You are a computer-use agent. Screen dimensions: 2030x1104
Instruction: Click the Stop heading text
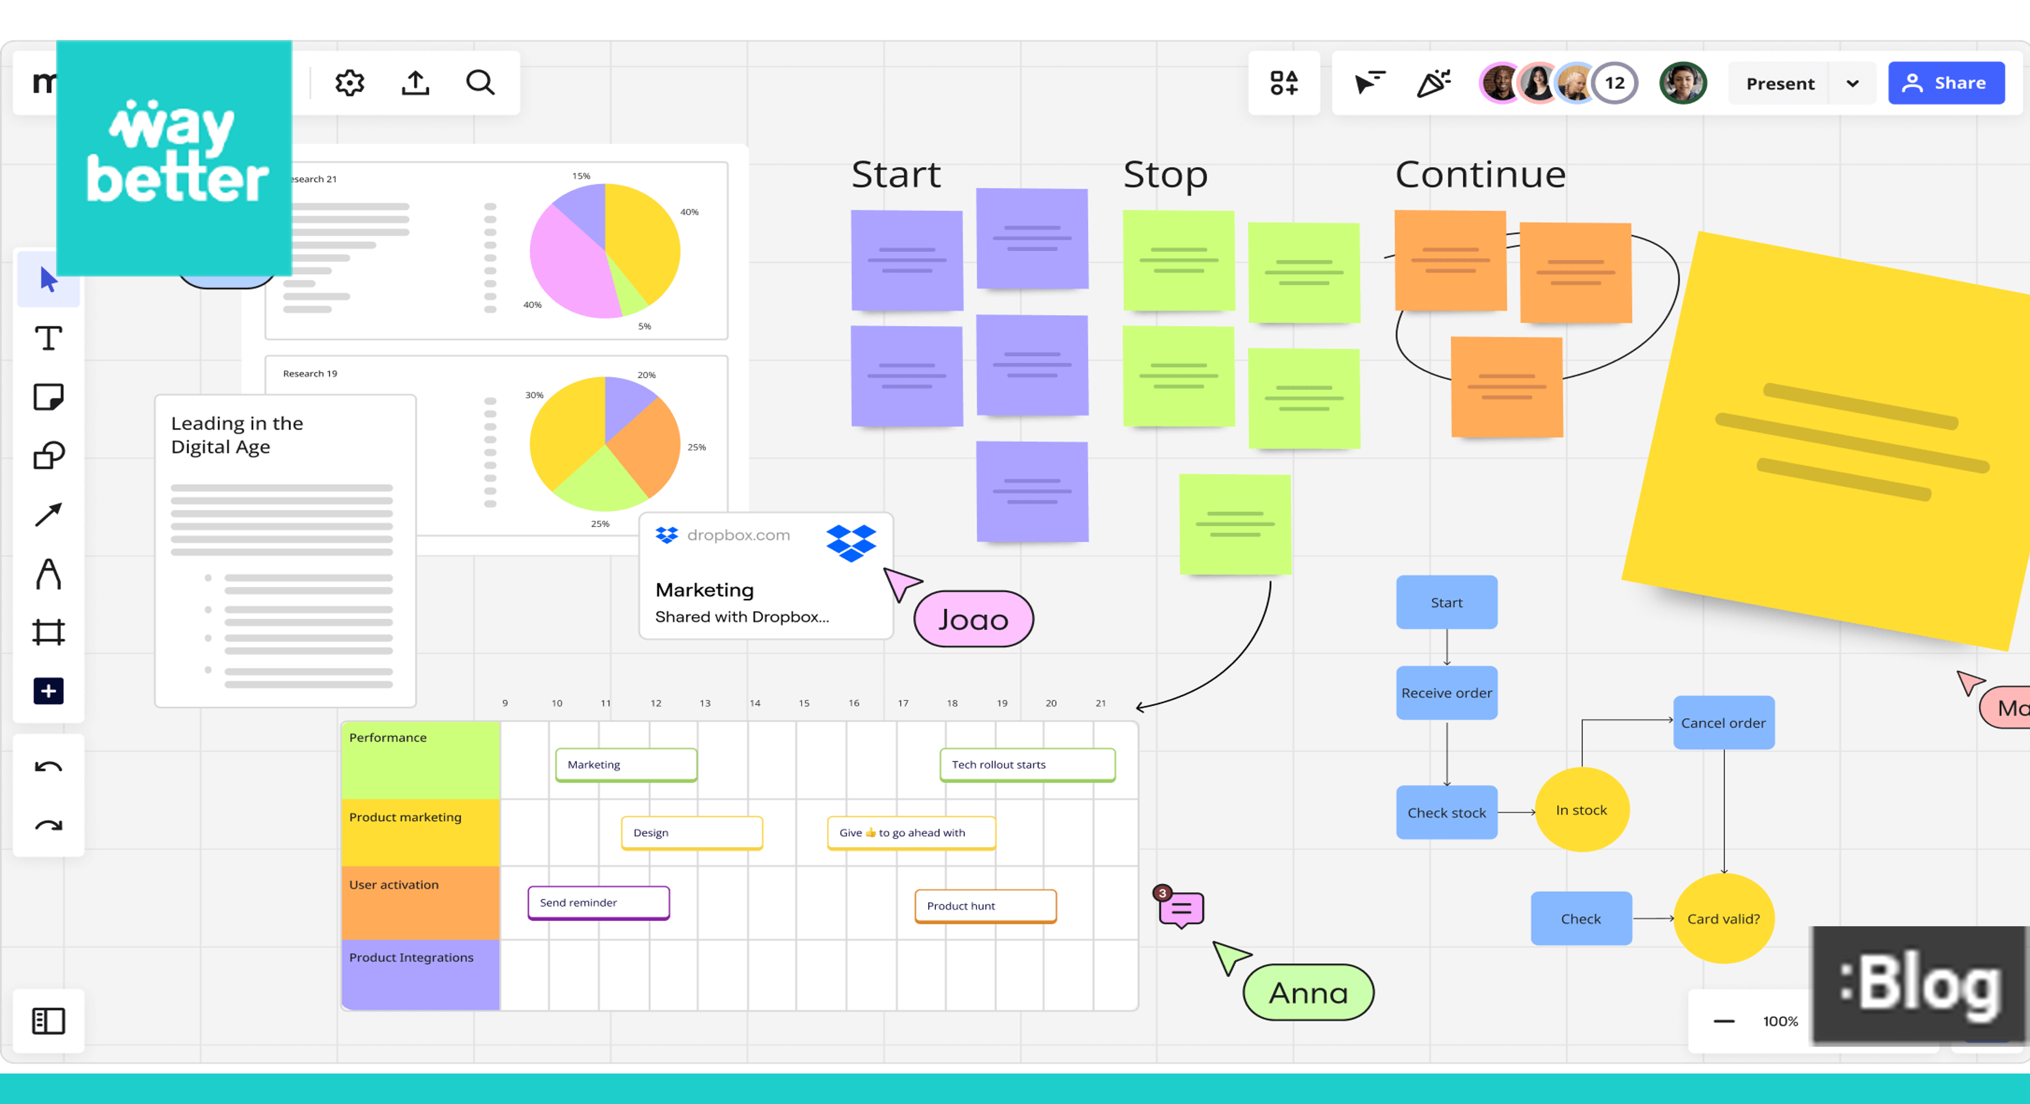pos(1165,175)
